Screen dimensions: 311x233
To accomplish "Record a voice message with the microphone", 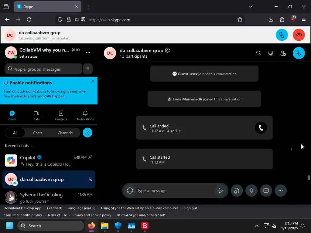I will (x=251, y=191).
